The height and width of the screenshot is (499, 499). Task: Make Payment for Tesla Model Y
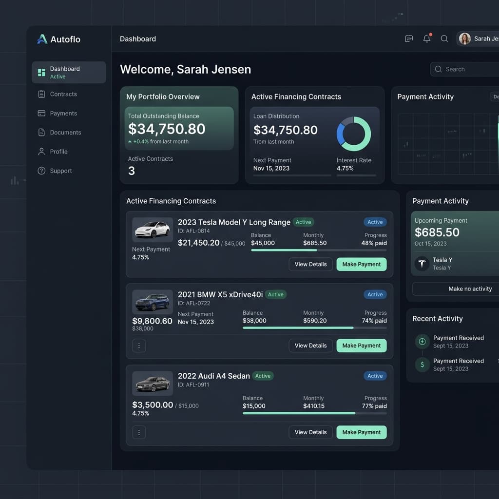362,264
